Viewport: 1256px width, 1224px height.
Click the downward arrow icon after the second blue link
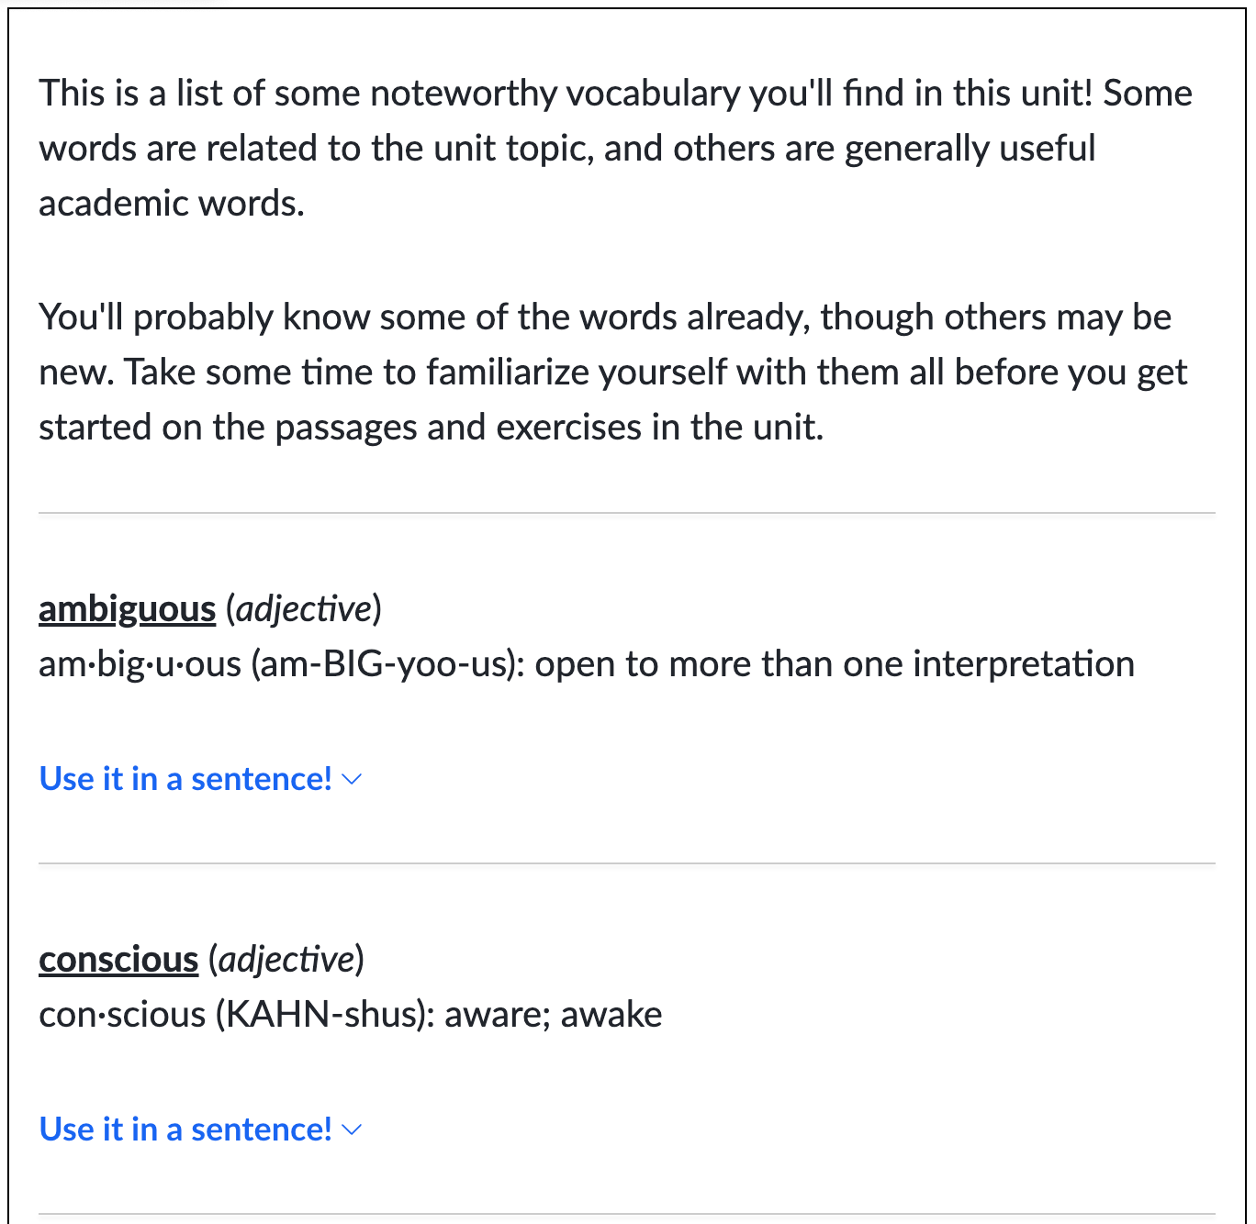pyautogui.click(x=352, y=1130)
